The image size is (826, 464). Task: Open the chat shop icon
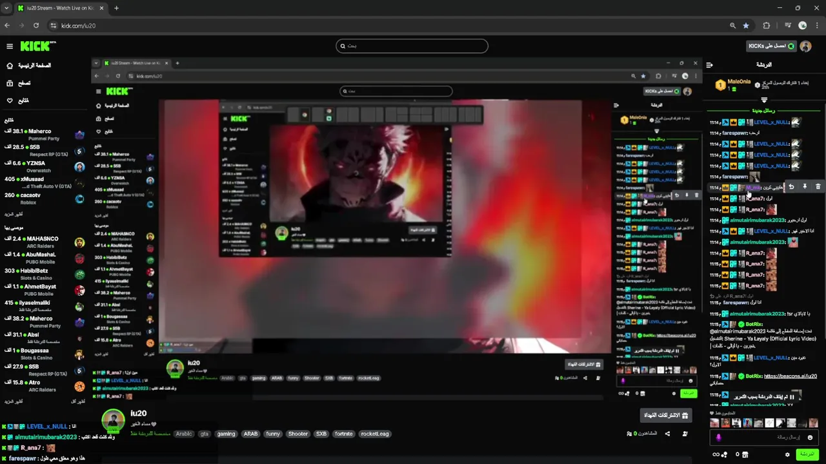[x=745, y=454]
